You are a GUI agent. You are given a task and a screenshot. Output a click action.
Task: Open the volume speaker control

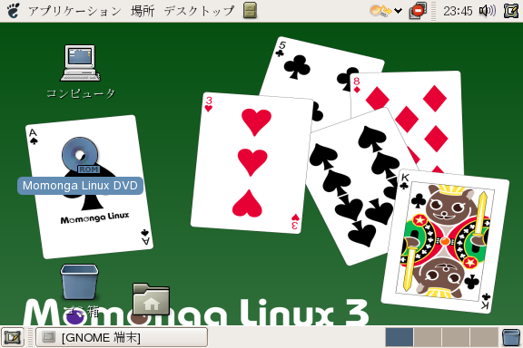(x=488, y=11)
